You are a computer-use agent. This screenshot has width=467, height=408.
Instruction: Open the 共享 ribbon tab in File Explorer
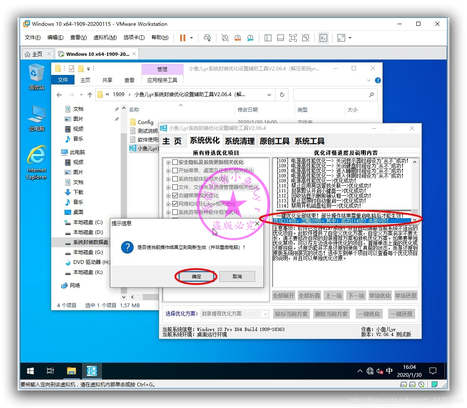(x=107, y=80)
